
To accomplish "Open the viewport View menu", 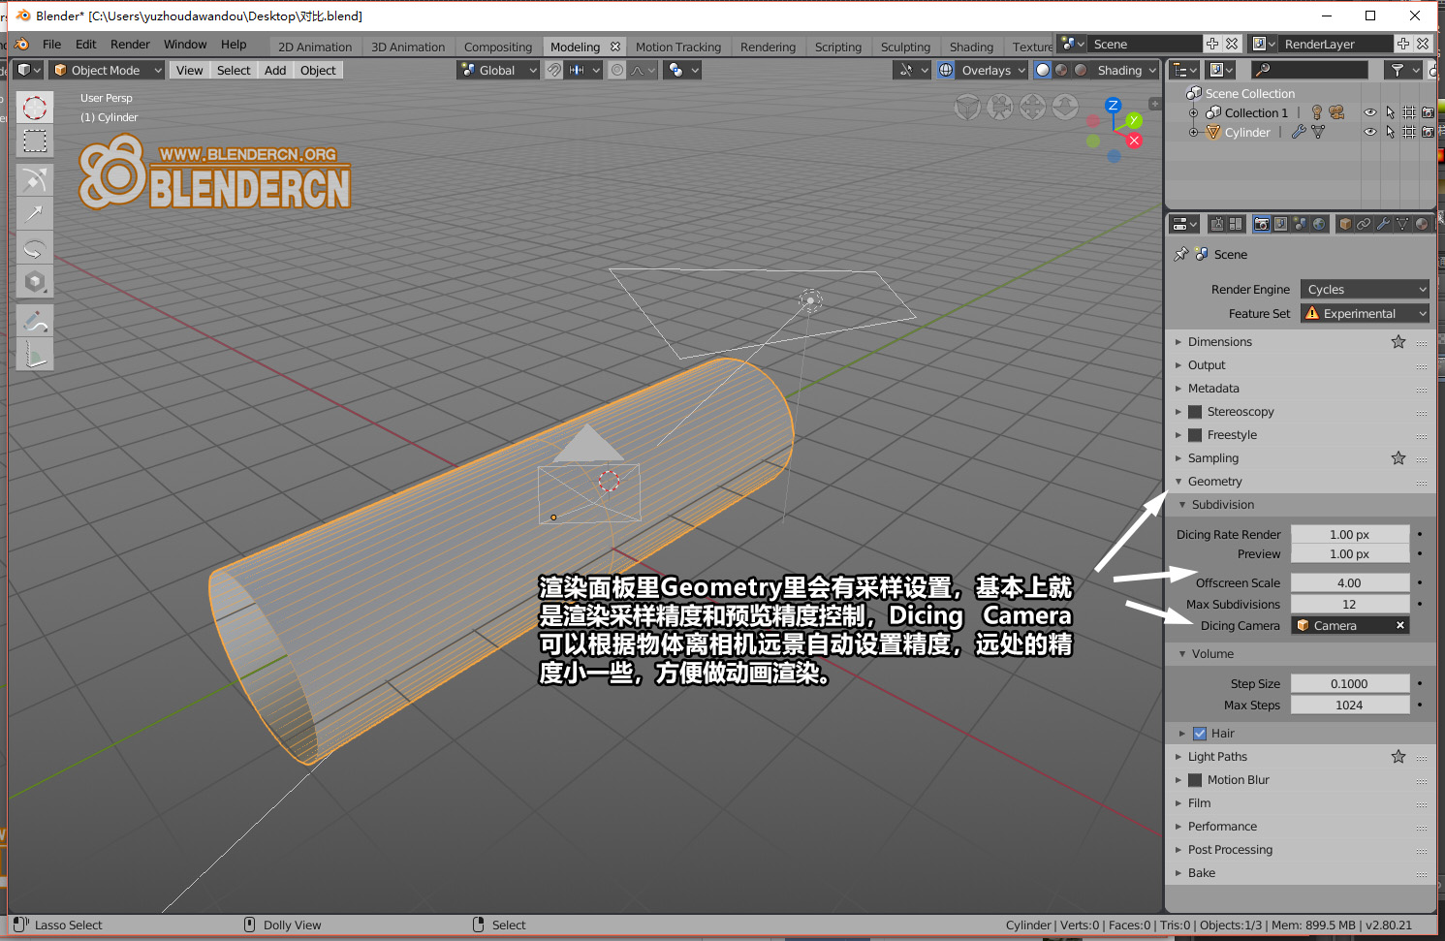I will (x=189, y=70).
